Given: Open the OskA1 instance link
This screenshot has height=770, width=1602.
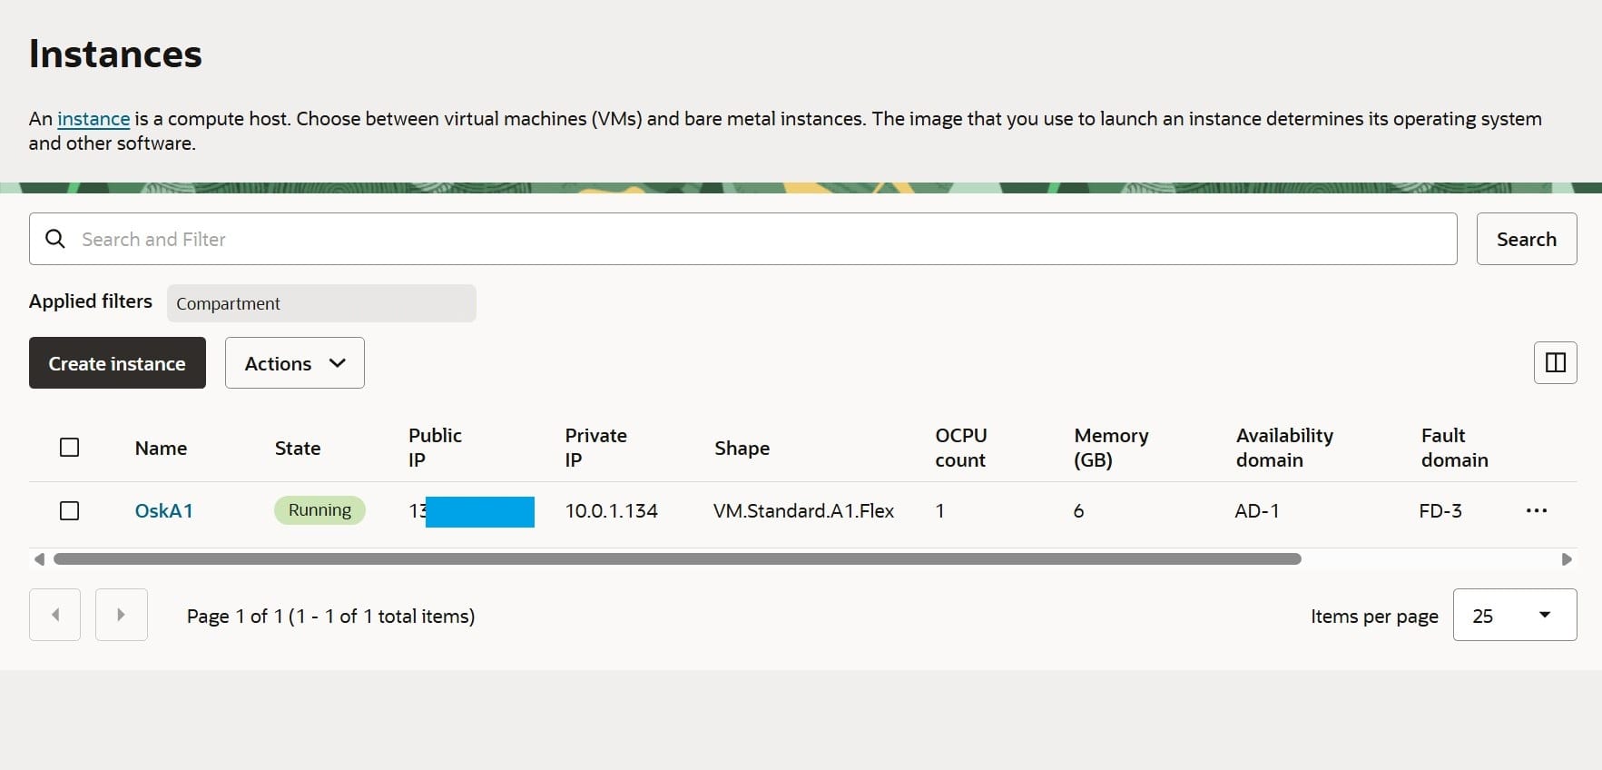Looking at the screenshot, I should (x=163, y=511).
